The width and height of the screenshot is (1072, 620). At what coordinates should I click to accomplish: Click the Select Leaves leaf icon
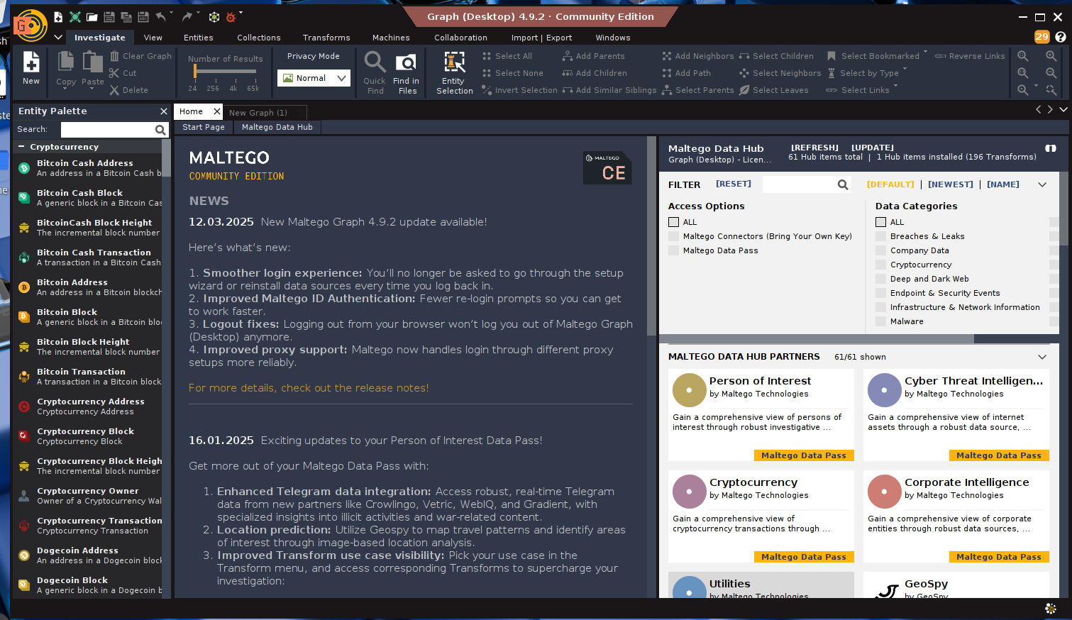[x=744, y=90]
